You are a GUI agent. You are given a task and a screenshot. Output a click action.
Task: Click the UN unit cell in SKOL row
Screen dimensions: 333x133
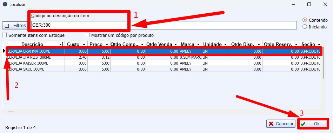pyautogui.click(x=215, y=69)
